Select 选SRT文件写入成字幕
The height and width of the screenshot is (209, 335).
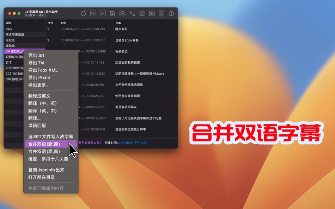51,137
